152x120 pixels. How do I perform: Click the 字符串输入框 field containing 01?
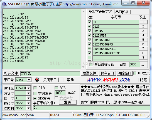click(x=92, y=108)
